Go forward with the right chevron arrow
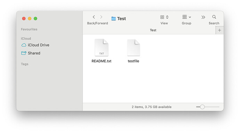This screenshot has width=240, height=132. (101, 17)
